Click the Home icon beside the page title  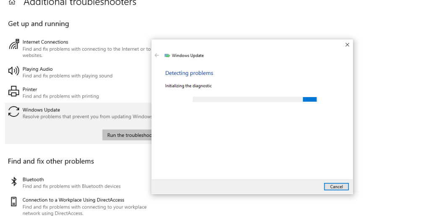12,3
